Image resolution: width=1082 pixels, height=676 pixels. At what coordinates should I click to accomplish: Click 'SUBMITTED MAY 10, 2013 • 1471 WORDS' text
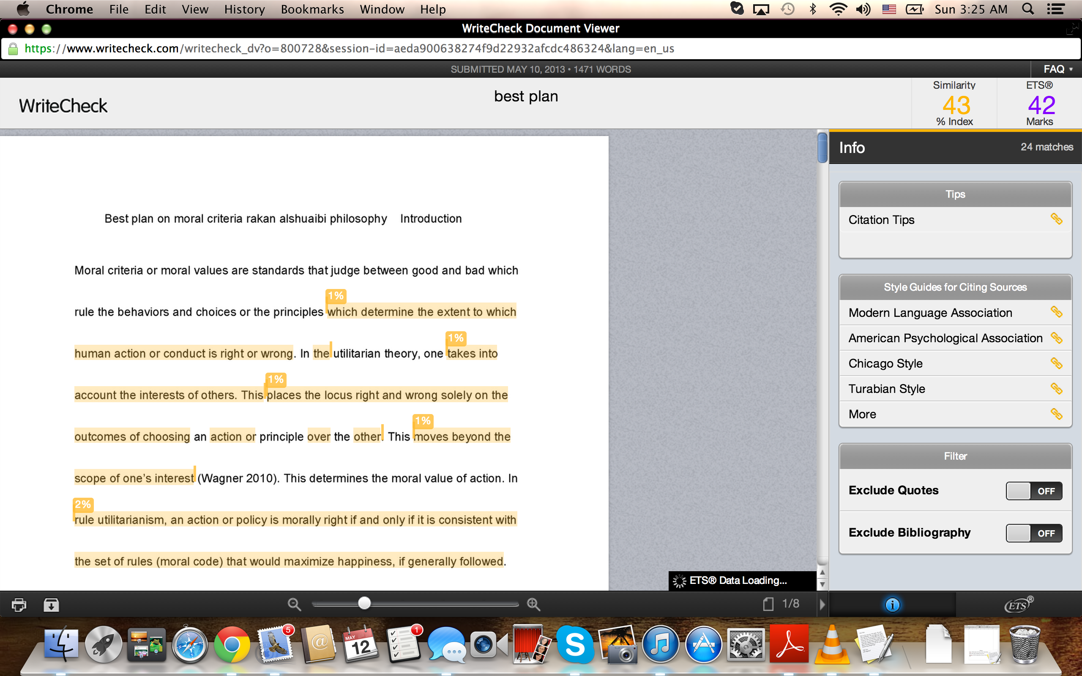[x=541, y=69]
